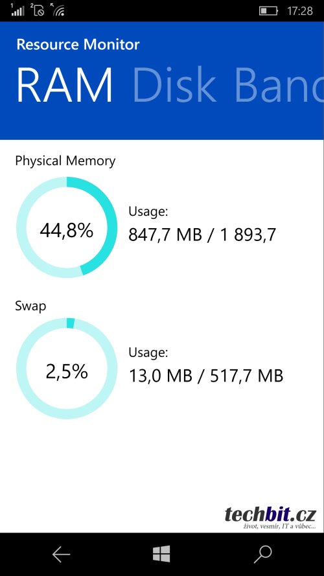Select the 13,0 MB / 517,7 MB text
324x576 pixels.
click(x=206, y=376)
